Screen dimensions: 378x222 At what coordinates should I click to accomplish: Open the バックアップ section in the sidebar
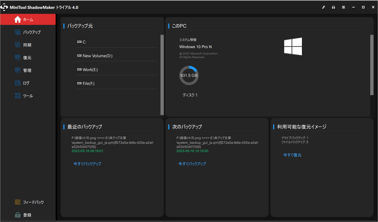click(28, 32)
